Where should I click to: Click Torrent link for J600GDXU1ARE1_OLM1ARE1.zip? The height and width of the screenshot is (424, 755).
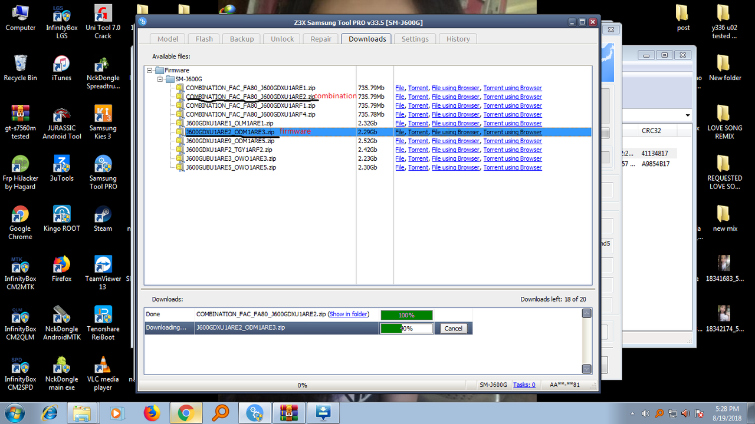(418, 124)
